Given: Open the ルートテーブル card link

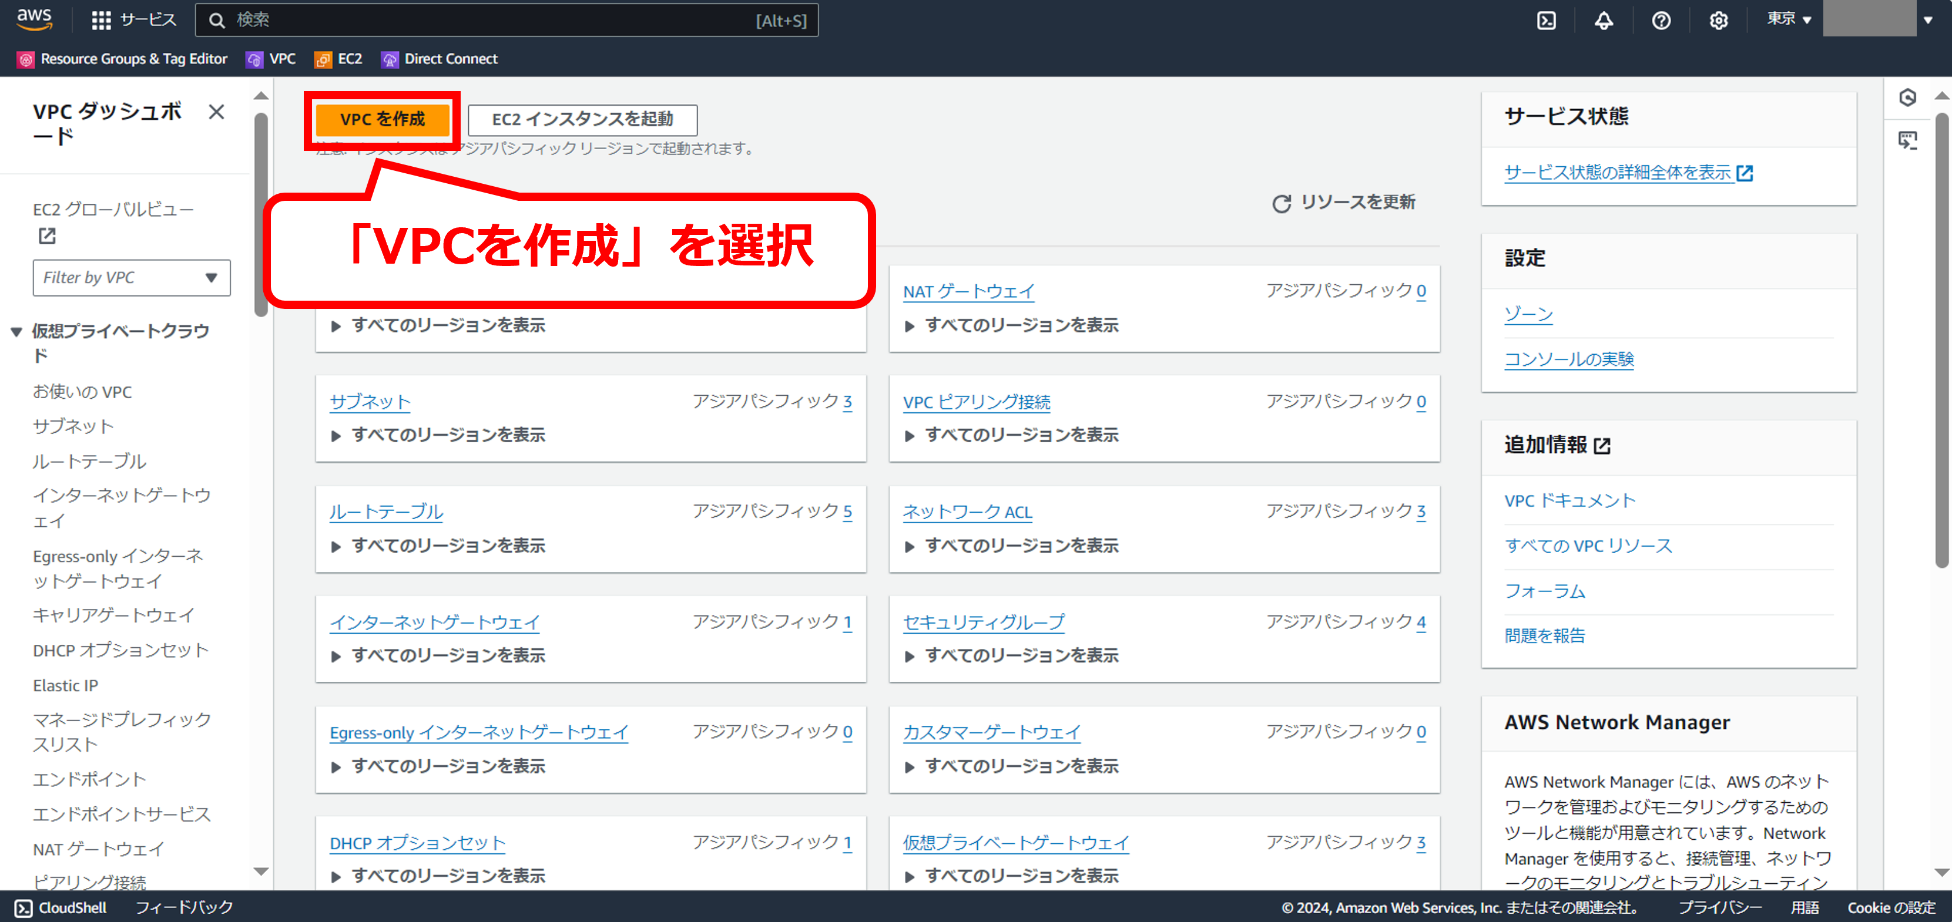Looking at the screenshot, I should (x=385, y=512).
